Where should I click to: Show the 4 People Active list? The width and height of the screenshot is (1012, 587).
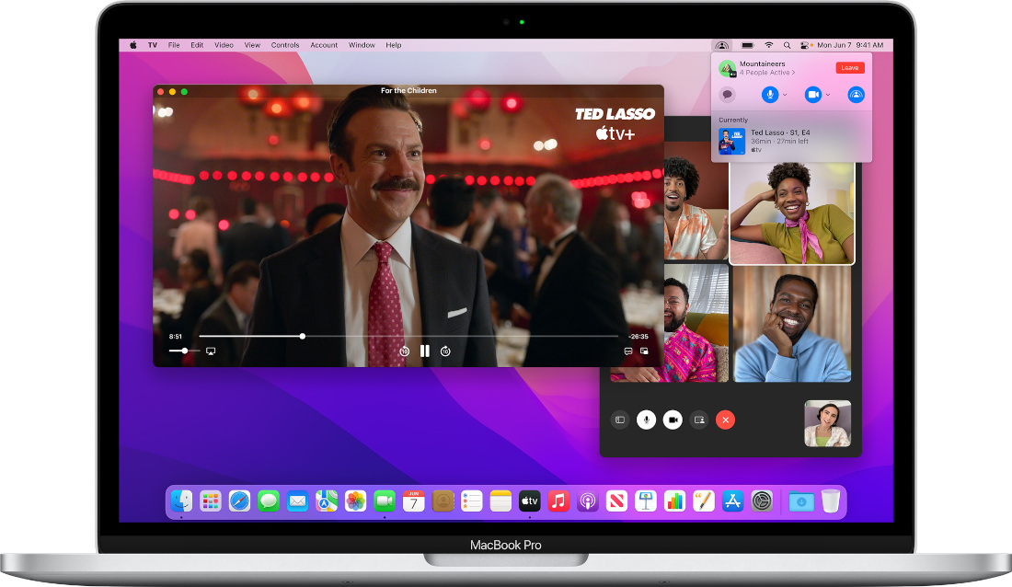click(767, 73)
